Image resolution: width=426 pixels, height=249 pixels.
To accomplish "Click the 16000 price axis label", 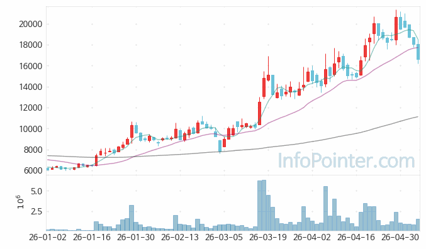I will point(30,66).
